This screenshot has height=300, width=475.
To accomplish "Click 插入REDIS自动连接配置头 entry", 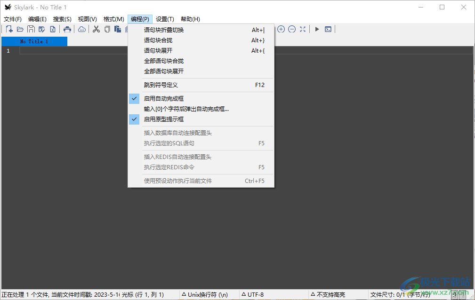I will [x=201, y=157].
